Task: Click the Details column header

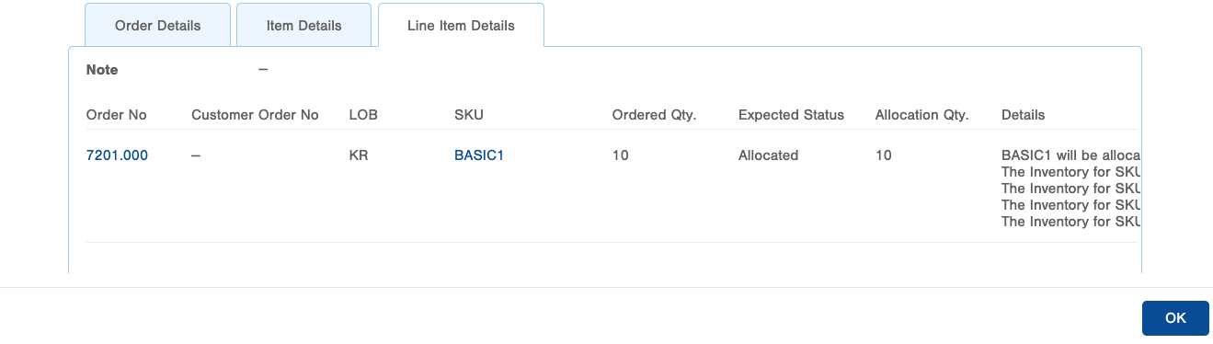Action: coord(1023,115)
